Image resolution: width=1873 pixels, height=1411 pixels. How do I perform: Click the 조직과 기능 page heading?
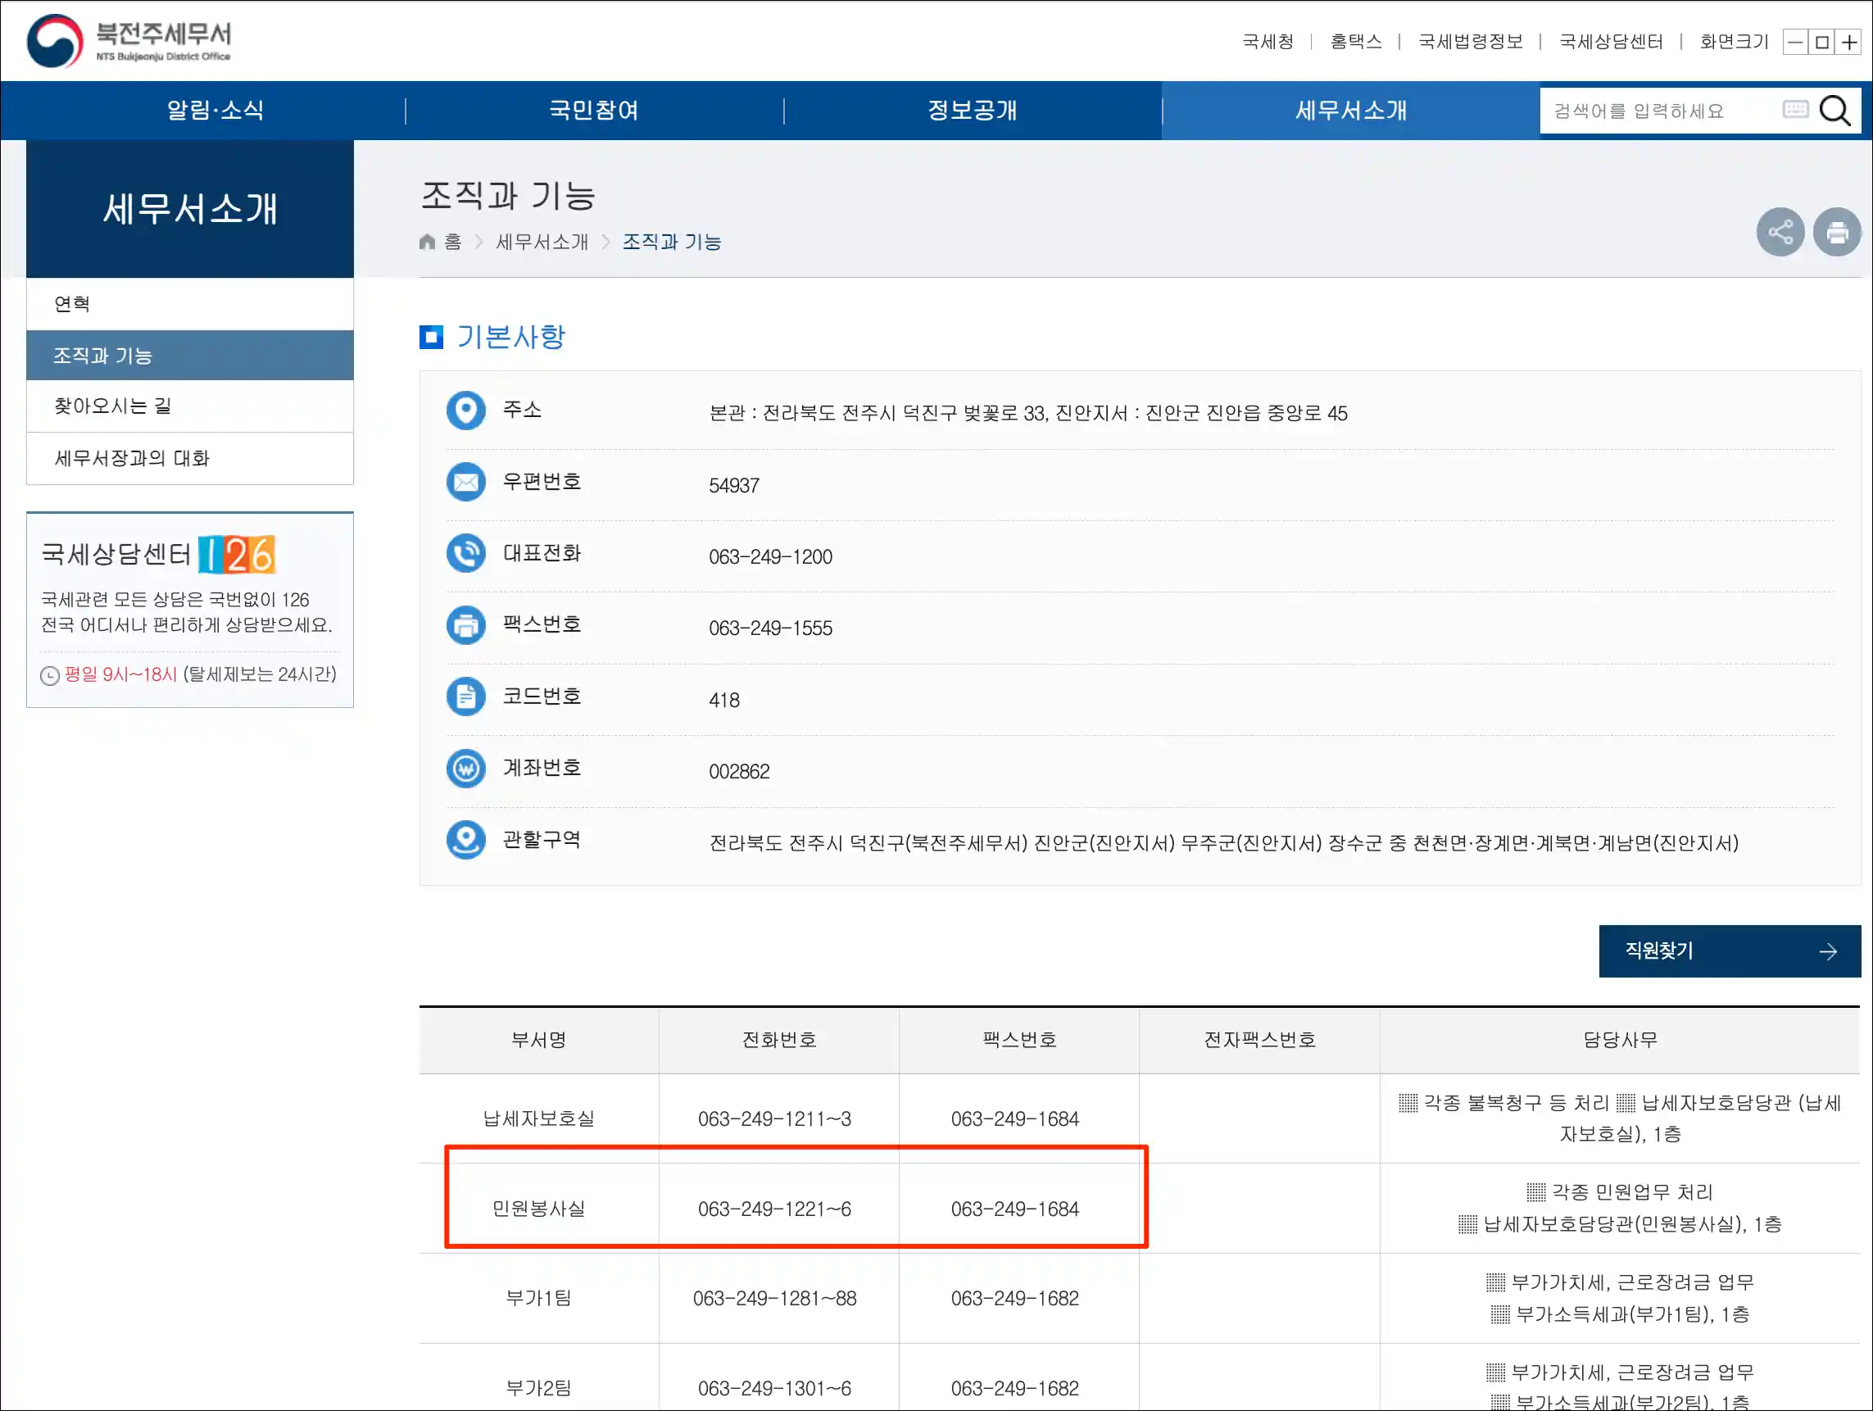coord(508,196)
